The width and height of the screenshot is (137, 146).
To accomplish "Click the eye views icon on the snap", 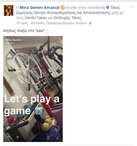I will point(9,138).
